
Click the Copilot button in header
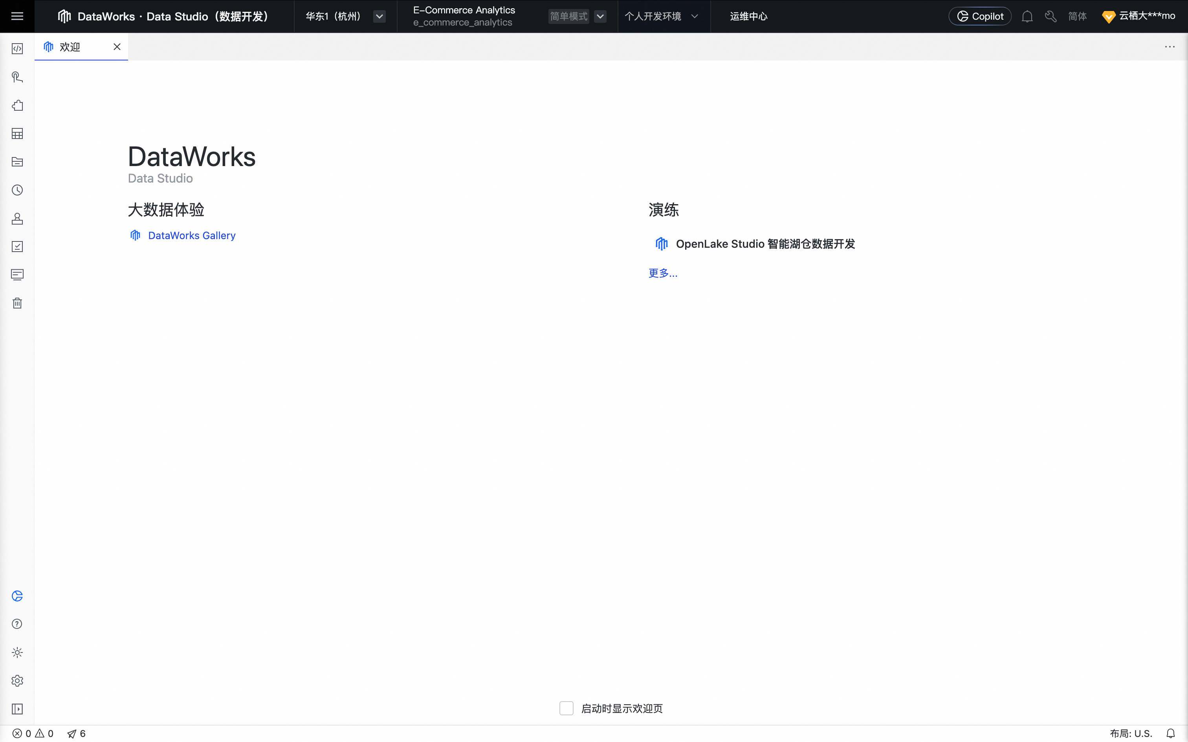980,16
